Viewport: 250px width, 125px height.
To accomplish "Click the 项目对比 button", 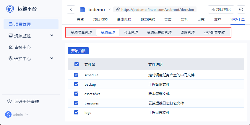I will pyautogui.click(x=221, y=9).
